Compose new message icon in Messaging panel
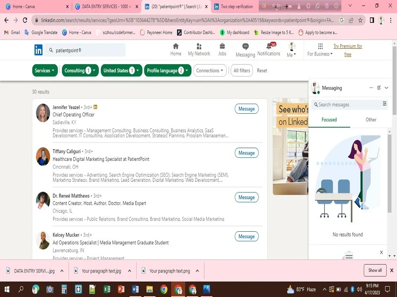Screen dimensions: 397x297 pyautogui.click(x=379, y=88)
